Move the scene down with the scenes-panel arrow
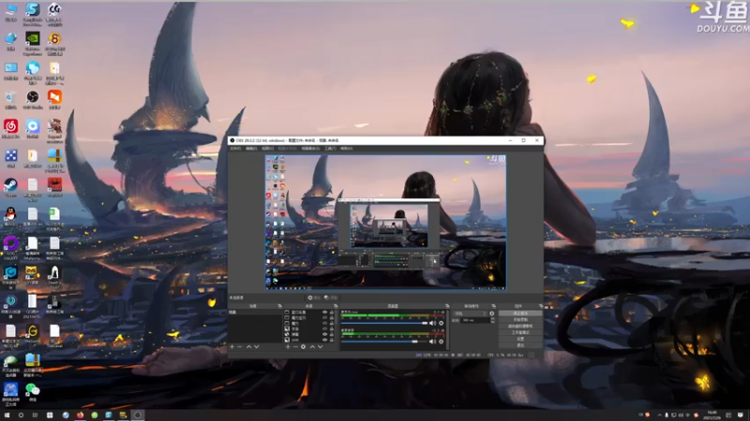Image resolution: width=750 pixels, height=421 pixels. 257,347
